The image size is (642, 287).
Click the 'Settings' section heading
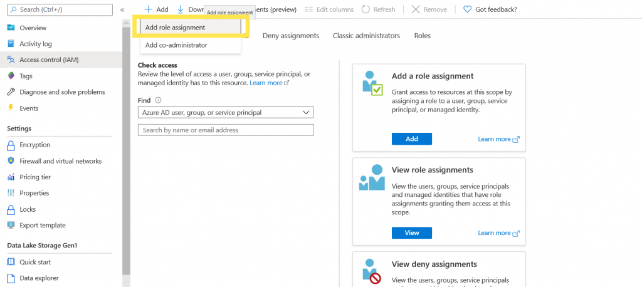(19, 128)
